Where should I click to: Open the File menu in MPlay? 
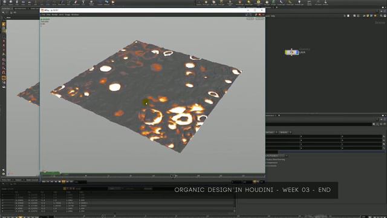point(43,15)
